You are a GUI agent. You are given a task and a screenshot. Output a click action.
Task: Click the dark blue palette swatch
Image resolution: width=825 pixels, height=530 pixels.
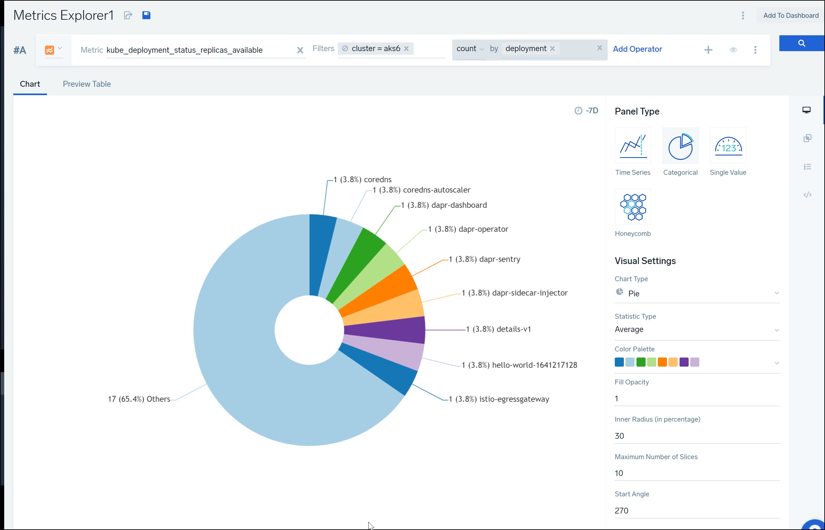click(619, 362)
